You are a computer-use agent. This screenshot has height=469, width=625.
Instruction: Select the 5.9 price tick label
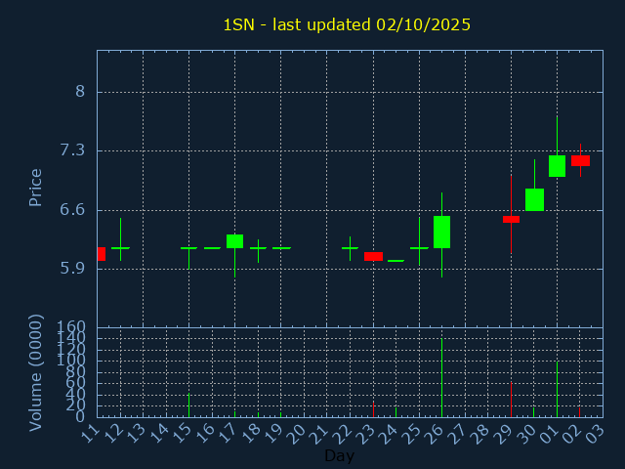tap(72, 268)
